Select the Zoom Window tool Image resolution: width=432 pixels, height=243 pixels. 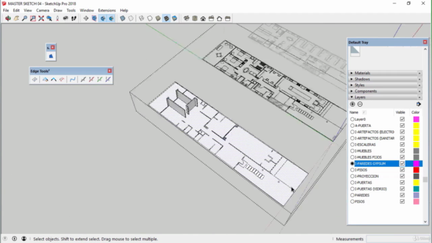[33, 18]
